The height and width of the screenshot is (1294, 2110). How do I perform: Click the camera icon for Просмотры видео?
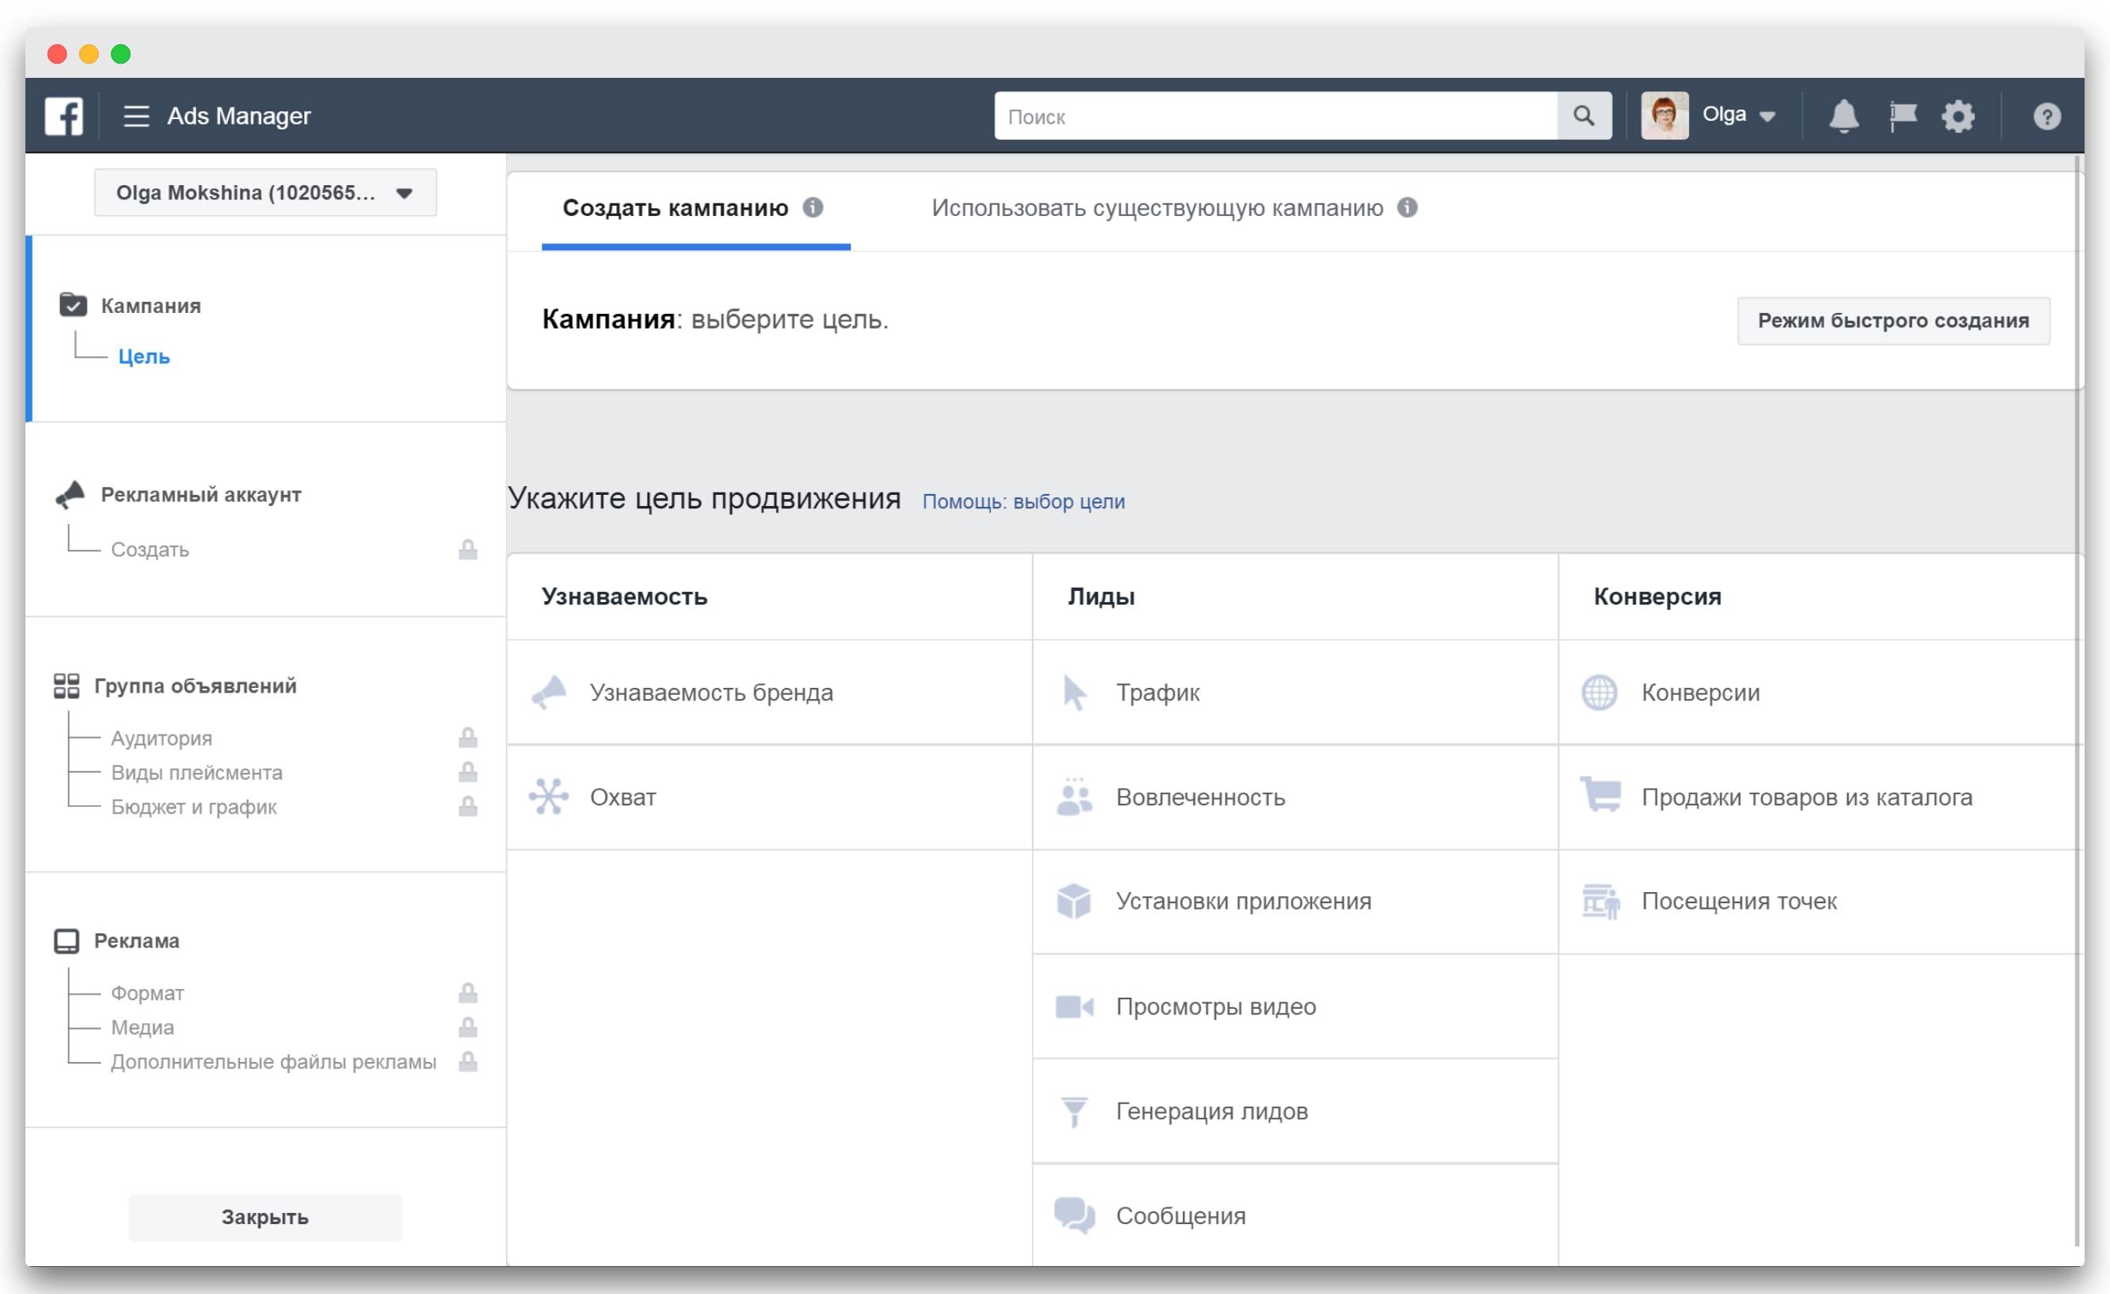(x=1075, y=1006)
